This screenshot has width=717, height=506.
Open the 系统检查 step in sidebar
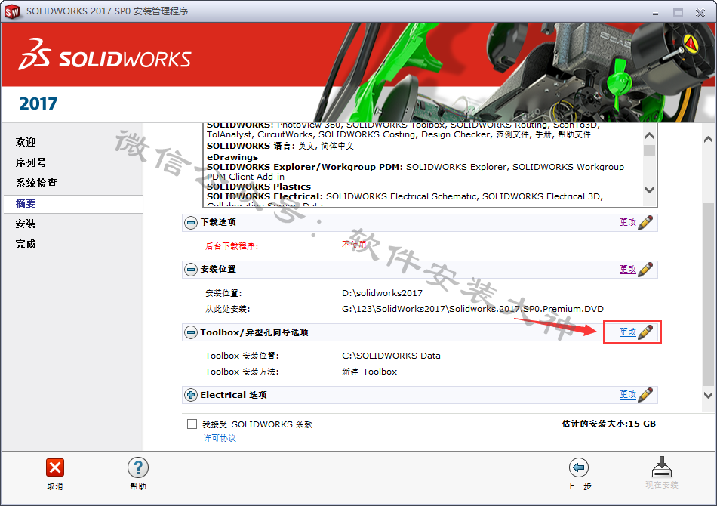[36, 183]
